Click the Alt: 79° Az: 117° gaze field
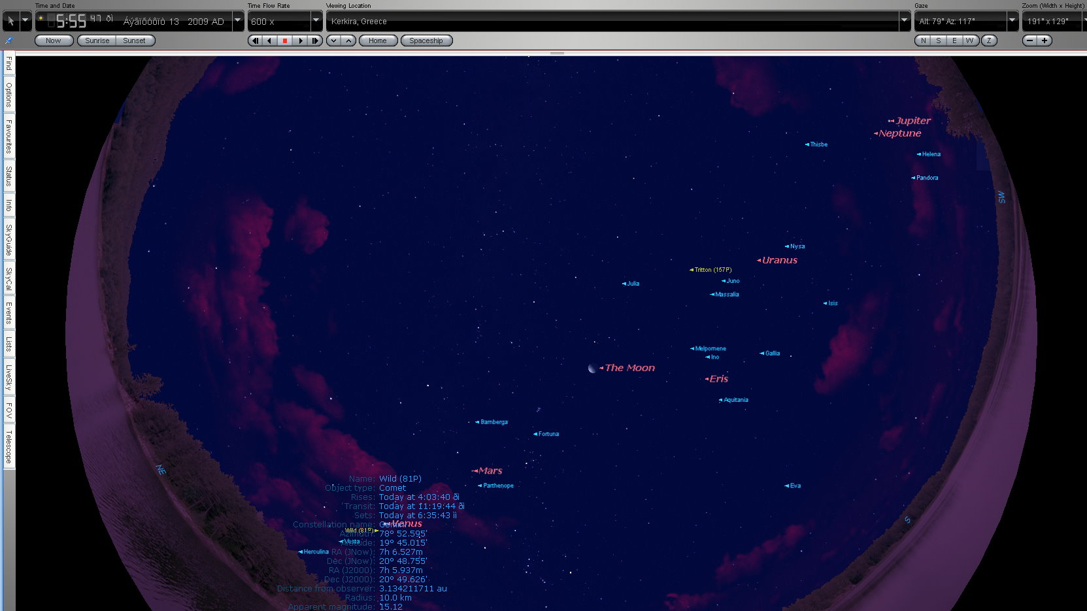 coord(960,21)
